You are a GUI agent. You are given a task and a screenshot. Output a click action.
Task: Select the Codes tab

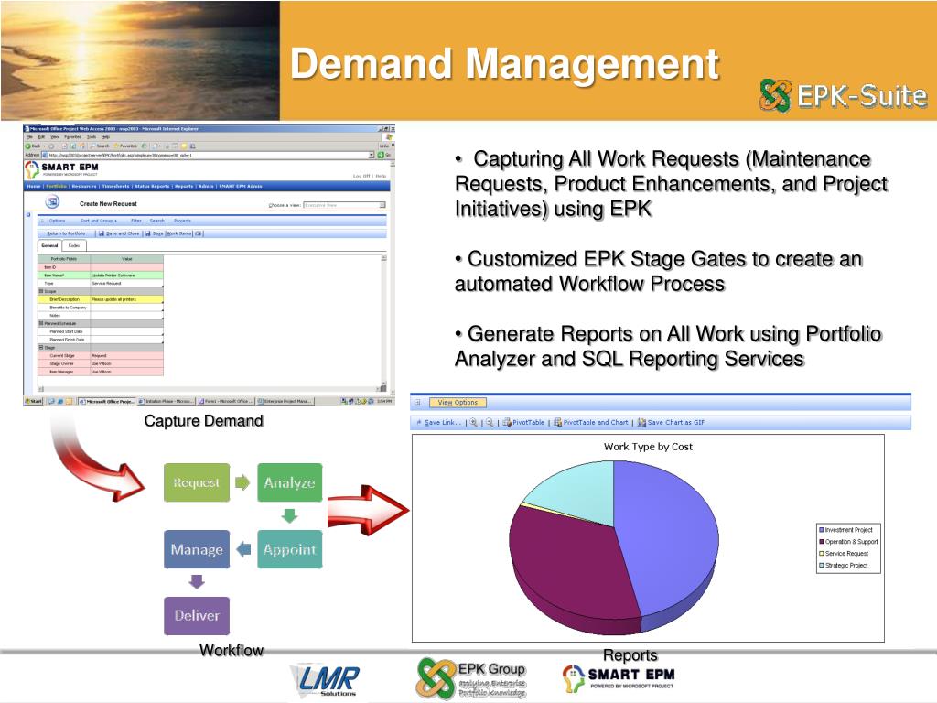click(74, 245)
